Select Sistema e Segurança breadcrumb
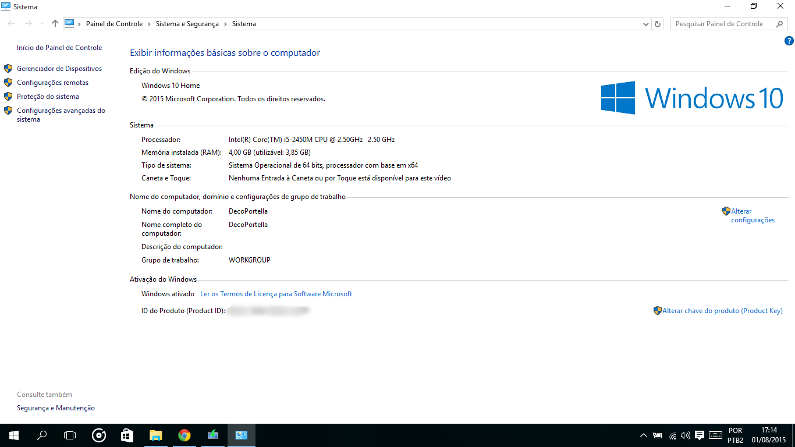This screenshot has height=447, width=795. click(x=187, y=24)
